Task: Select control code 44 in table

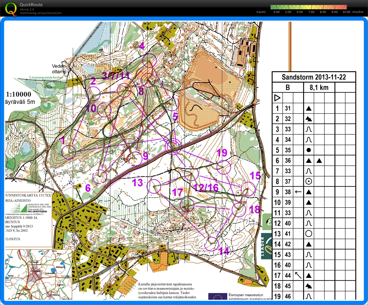Action: pos(288,275)
